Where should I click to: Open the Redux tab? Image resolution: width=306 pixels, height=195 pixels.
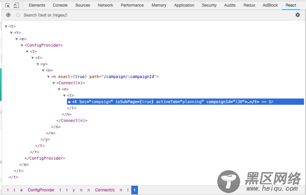click(x=249, y=5)
